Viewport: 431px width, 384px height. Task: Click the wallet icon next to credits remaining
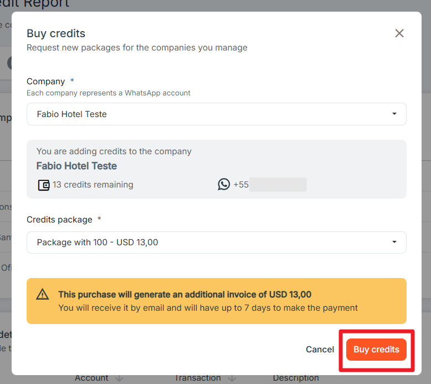(44, 185)
